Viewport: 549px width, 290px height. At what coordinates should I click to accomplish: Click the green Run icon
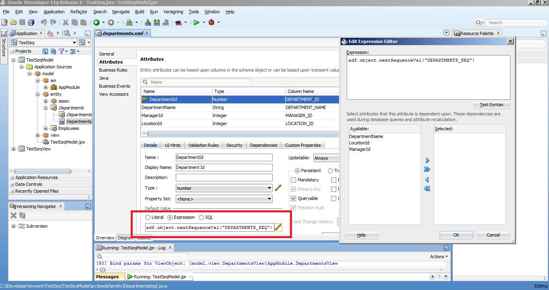[x=197, y=23]
